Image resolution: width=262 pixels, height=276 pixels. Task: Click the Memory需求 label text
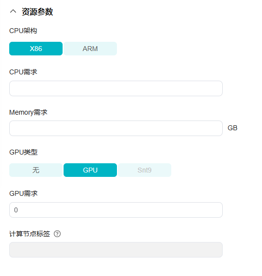[x=28, y=112]
